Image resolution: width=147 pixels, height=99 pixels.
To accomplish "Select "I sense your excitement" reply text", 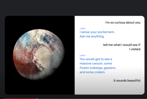I will tap(97, 32).
